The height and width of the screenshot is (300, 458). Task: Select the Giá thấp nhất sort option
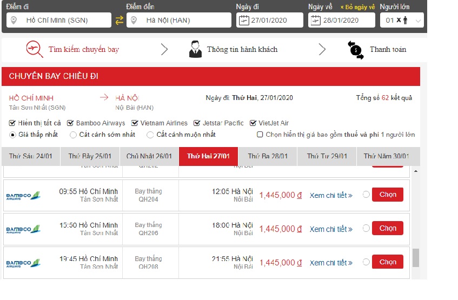coord(12,135)
